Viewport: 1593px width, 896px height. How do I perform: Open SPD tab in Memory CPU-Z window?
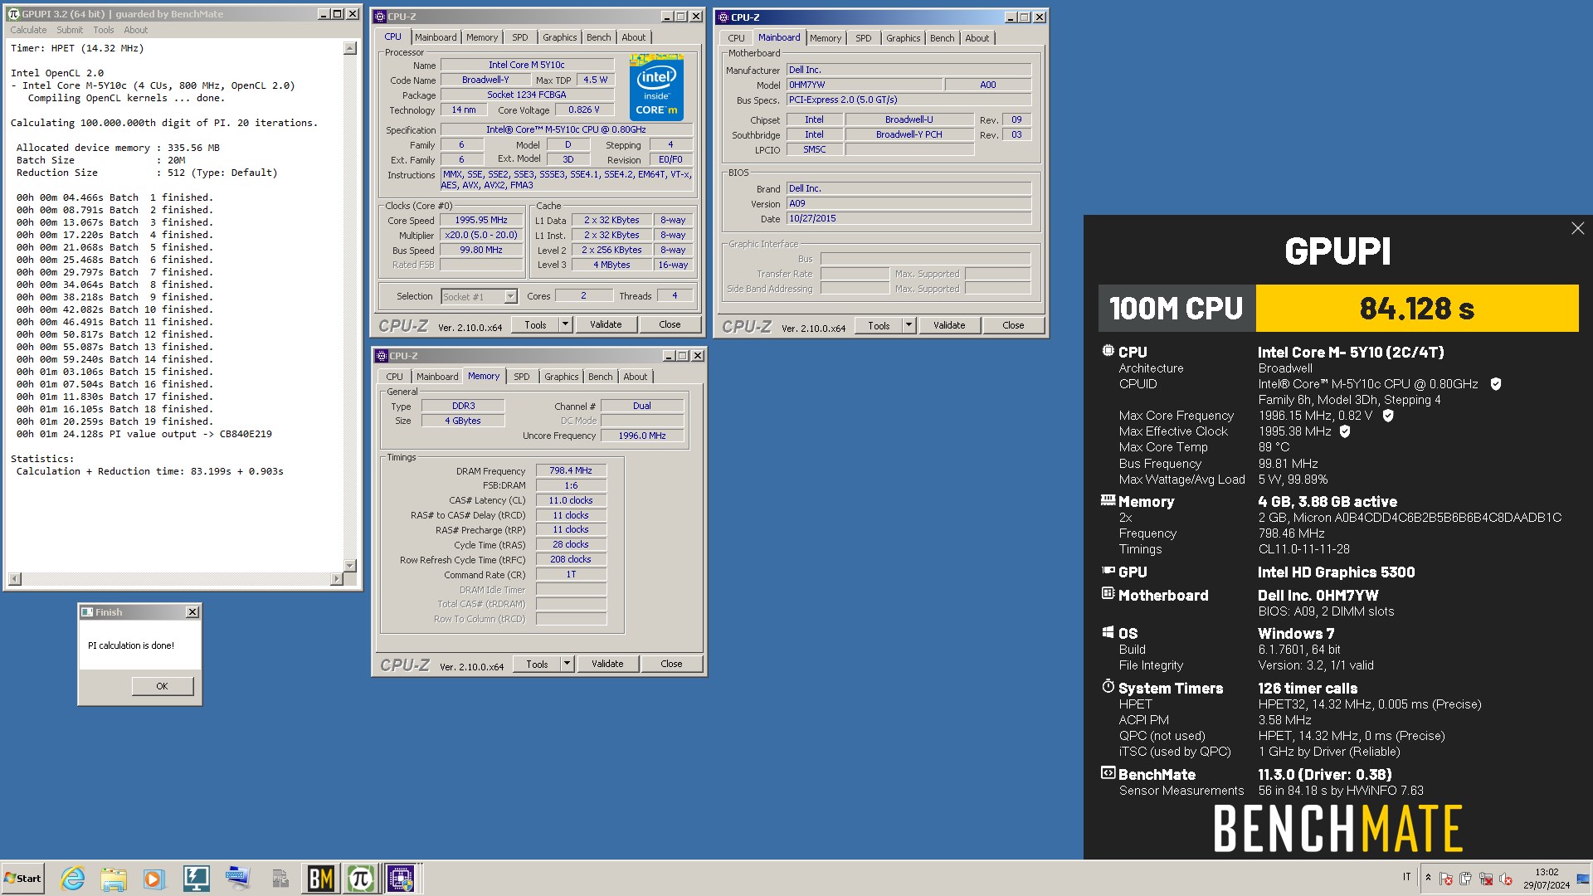[x=521, y=377]
